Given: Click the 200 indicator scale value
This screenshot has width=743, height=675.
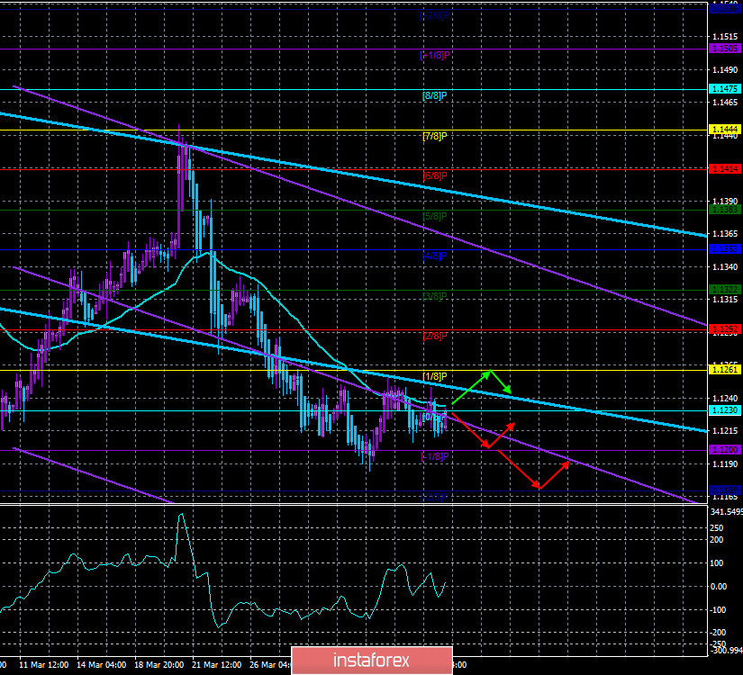Looking at the screenshot, I should (x=717, y=539).
